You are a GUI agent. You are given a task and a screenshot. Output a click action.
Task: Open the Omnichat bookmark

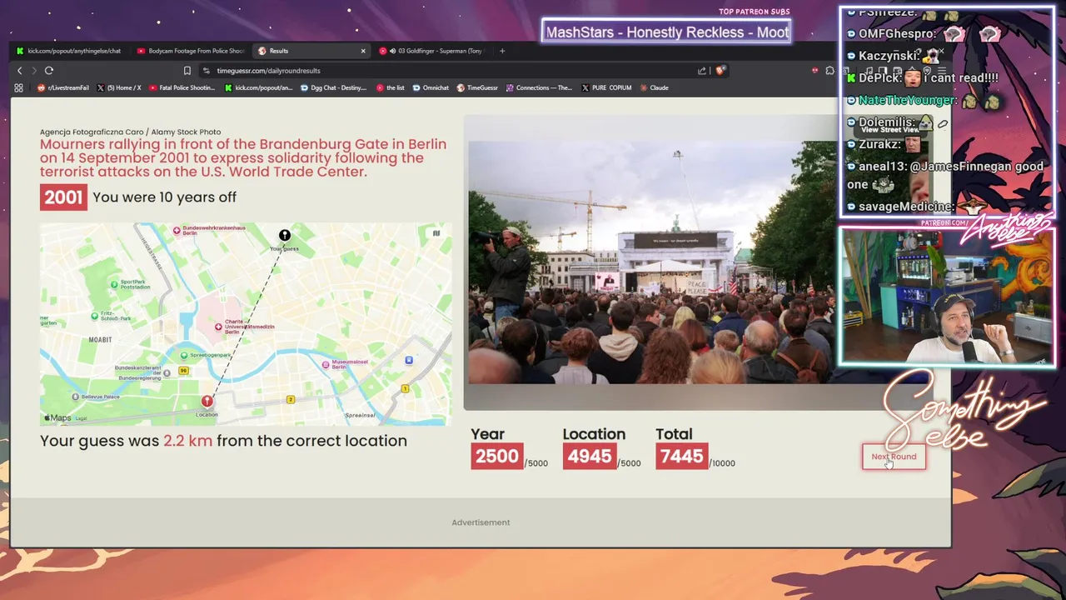431,87
